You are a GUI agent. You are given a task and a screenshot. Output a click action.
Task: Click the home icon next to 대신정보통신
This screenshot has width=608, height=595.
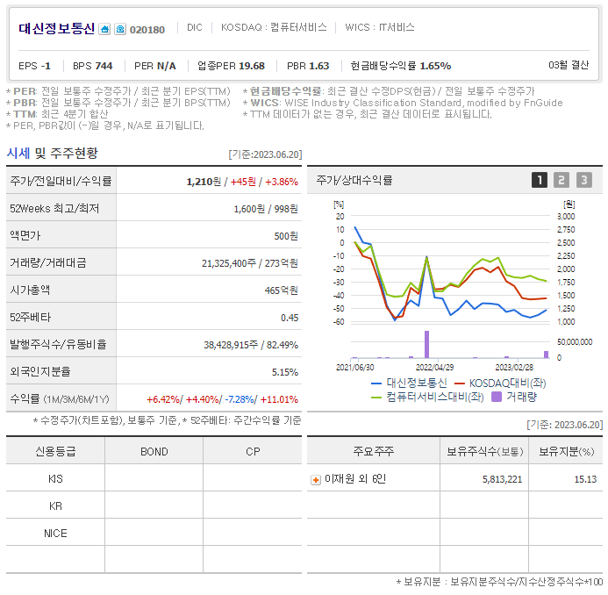point(104,30)
